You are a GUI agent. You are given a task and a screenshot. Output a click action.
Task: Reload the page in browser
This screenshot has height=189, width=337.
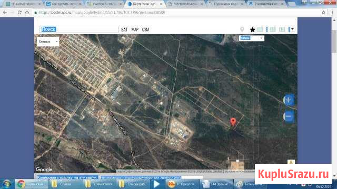coord(19,13)
